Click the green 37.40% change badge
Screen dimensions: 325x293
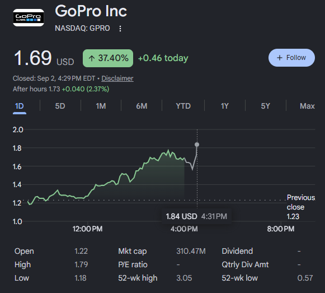pos(108,58)
